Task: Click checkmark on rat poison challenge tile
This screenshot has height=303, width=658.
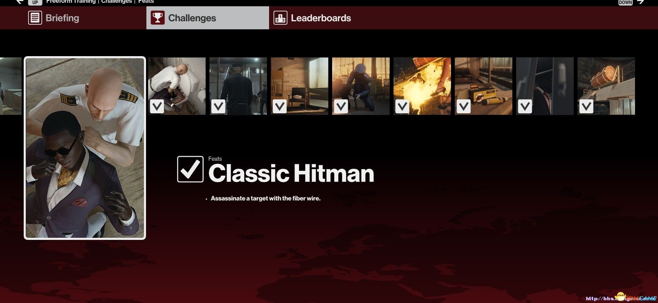Action: [x=464, y=106]
